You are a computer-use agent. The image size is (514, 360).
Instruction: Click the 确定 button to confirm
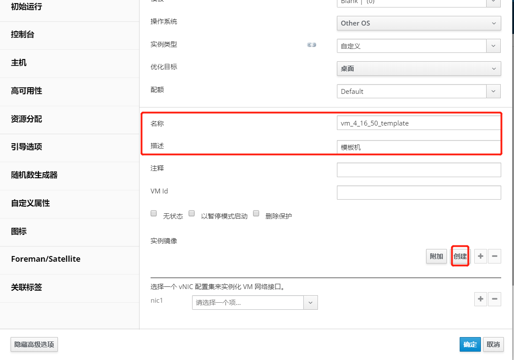coord(470,345)
